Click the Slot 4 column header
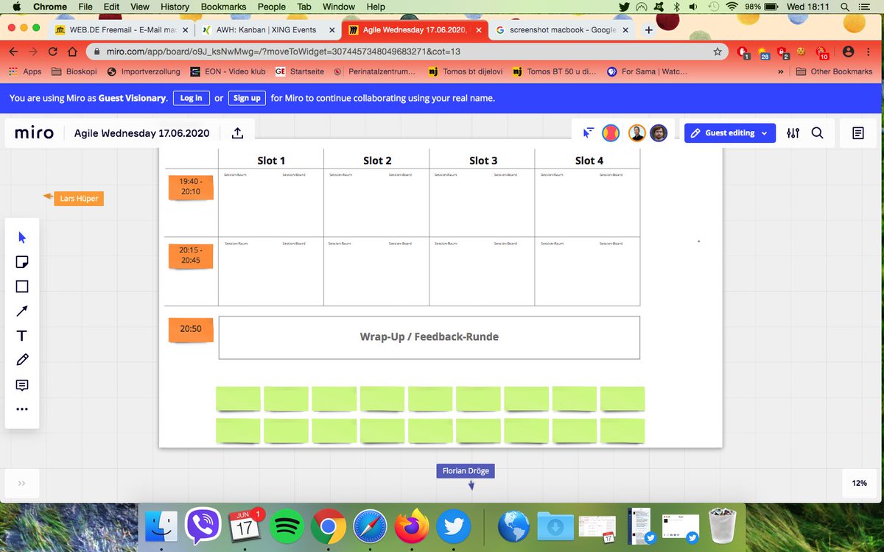This screenshot has width=884, height=552. (x=589, y=160)
